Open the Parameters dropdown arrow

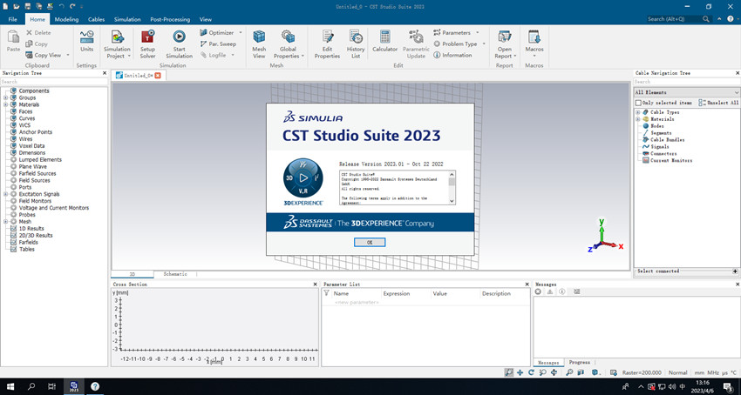point(477,32)
